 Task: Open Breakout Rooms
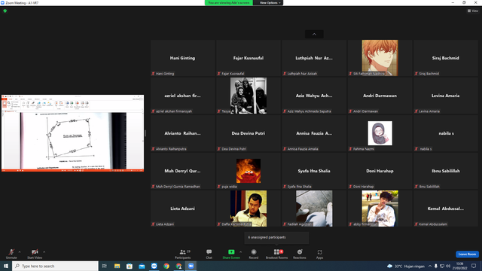click(x=276, y=254)
